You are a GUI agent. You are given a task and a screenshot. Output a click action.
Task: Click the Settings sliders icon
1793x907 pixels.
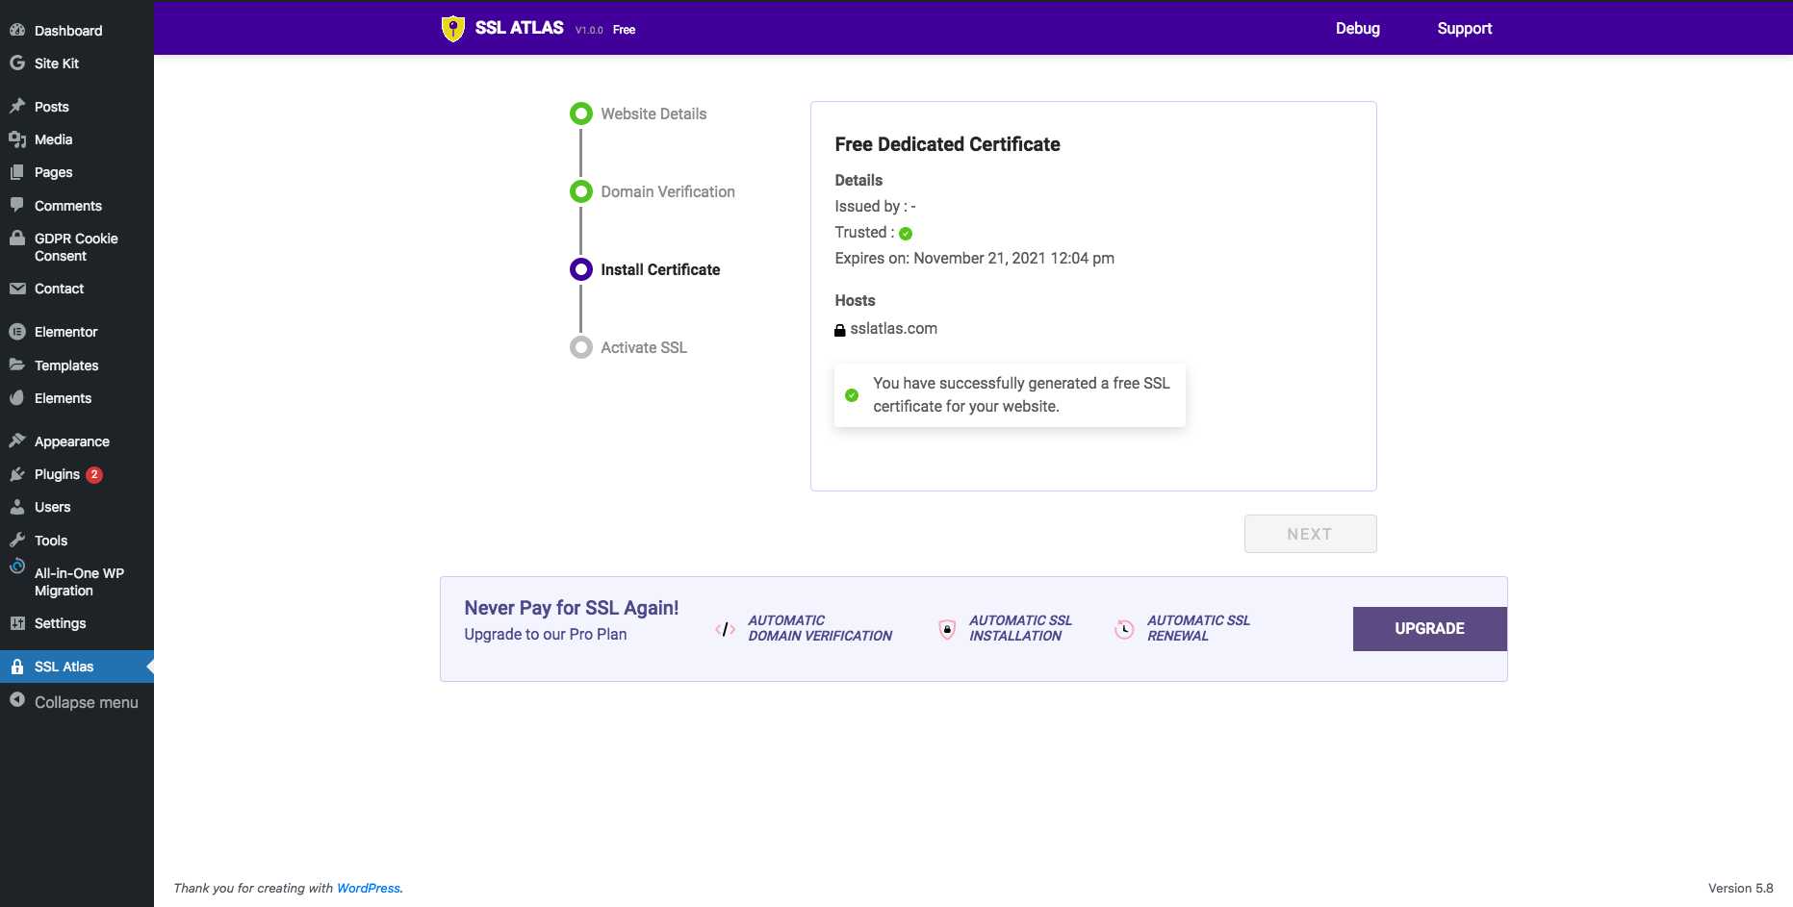17,623
